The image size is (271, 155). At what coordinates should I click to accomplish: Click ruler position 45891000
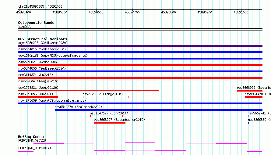241,12
